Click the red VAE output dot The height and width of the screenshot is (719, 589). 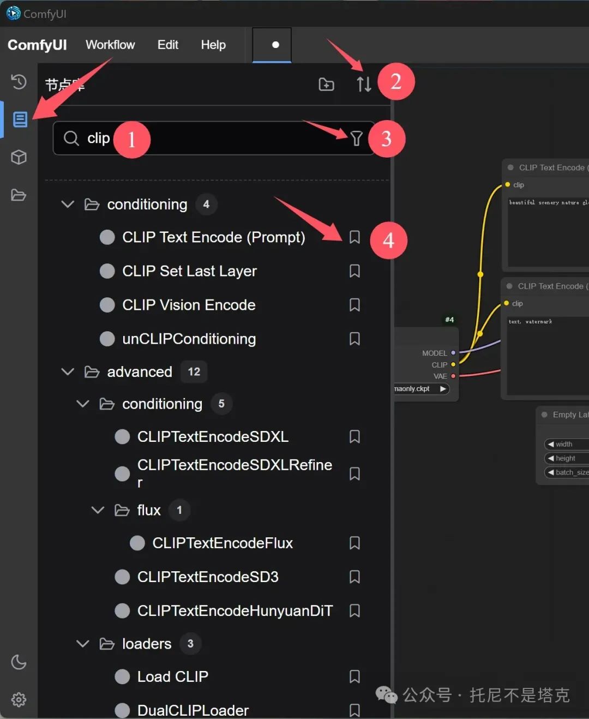453,376
